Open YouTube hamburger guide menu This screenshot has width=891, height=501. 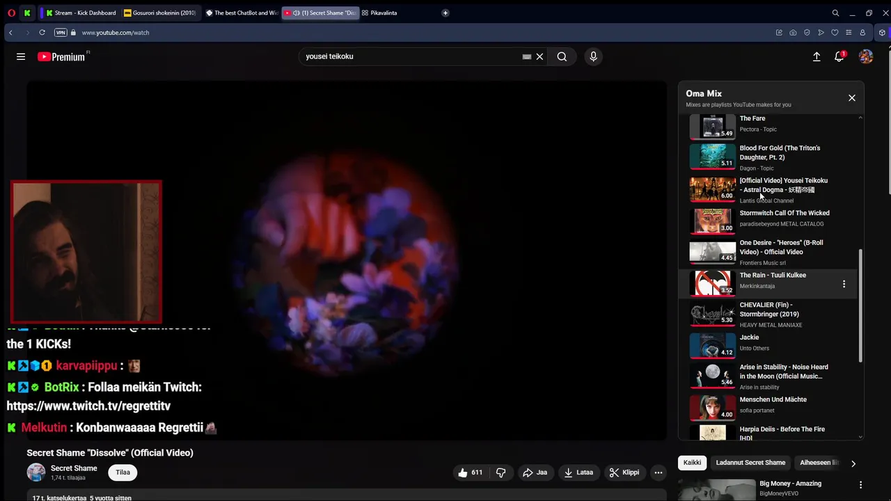tap(21, 56)
